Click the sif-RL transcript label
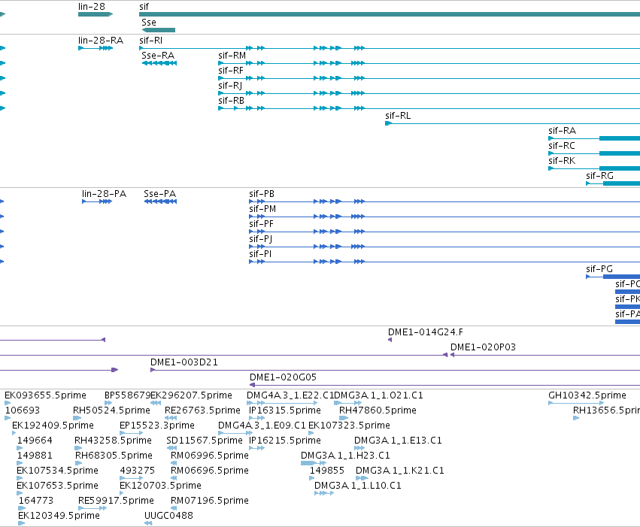 [x=398, y=116]
